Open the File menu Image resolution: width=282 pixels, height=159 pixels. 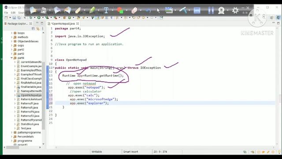click(x=6, y=13)
